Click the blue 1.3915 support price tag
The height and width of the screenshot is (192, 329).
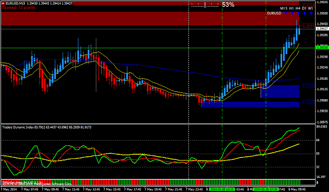click(x=309, y=86)
